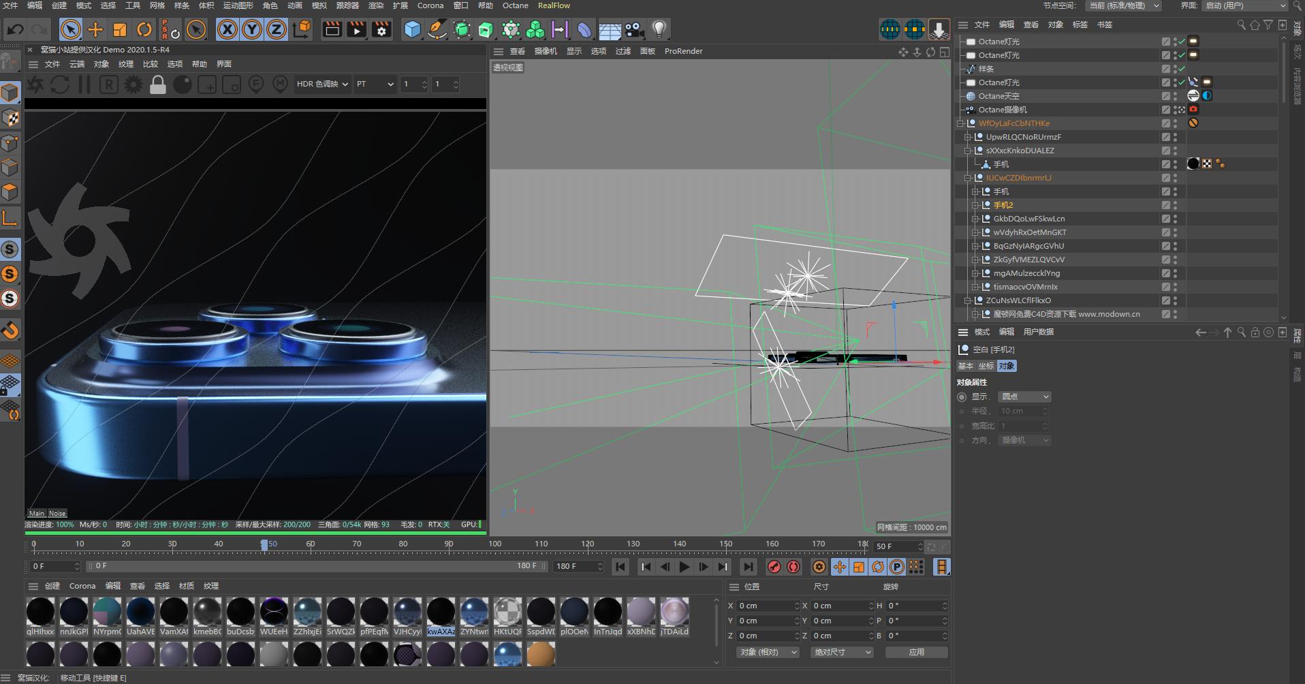Select the Scale tool in top toolbar
This screenshot has width=1305, height=684.
[x=120, y=29]
